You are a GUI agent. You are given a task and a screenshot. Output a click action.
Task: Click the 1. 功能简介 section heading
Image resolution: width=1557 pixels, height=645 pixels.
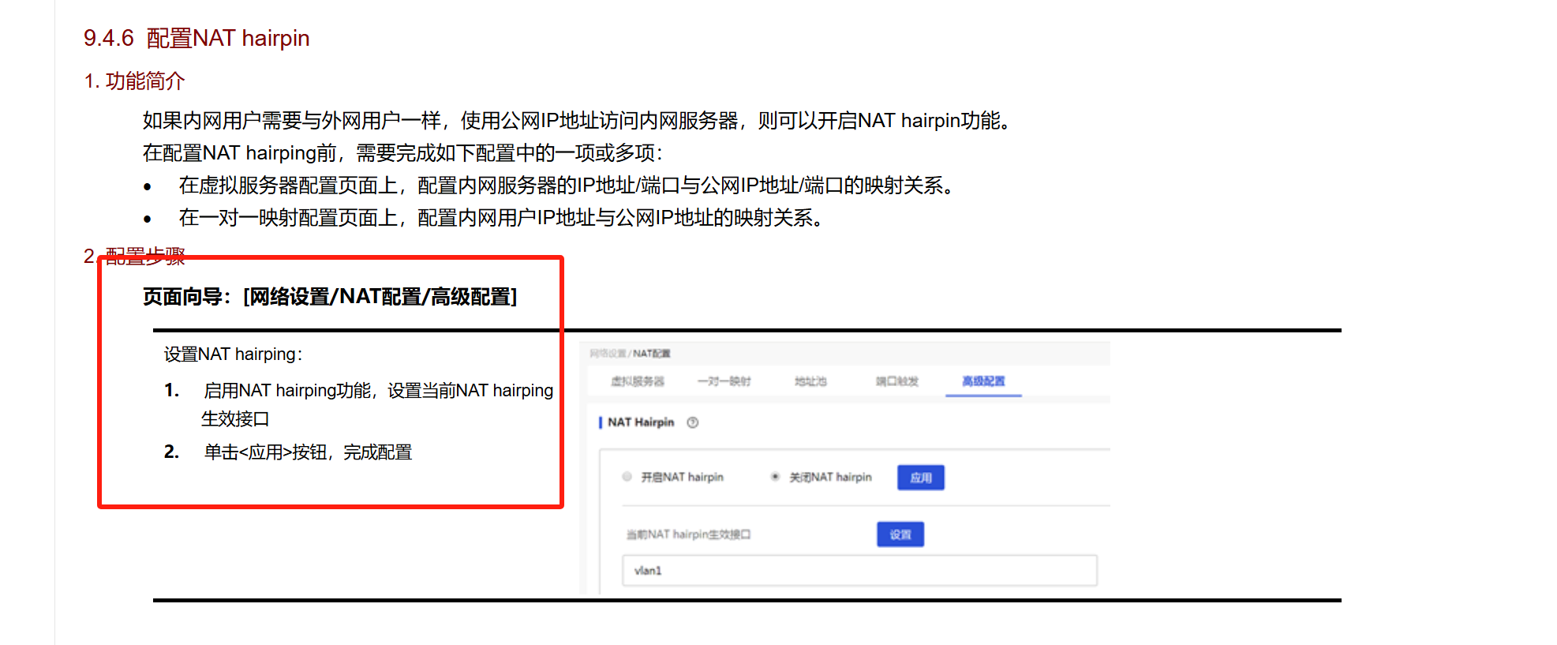coord(134,81)
